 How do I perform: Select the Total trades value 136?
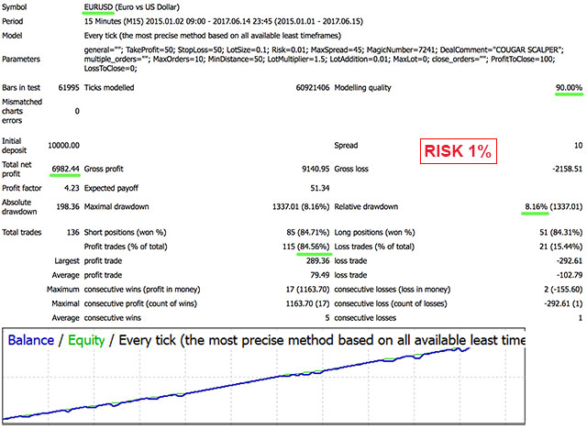(72, 232)
